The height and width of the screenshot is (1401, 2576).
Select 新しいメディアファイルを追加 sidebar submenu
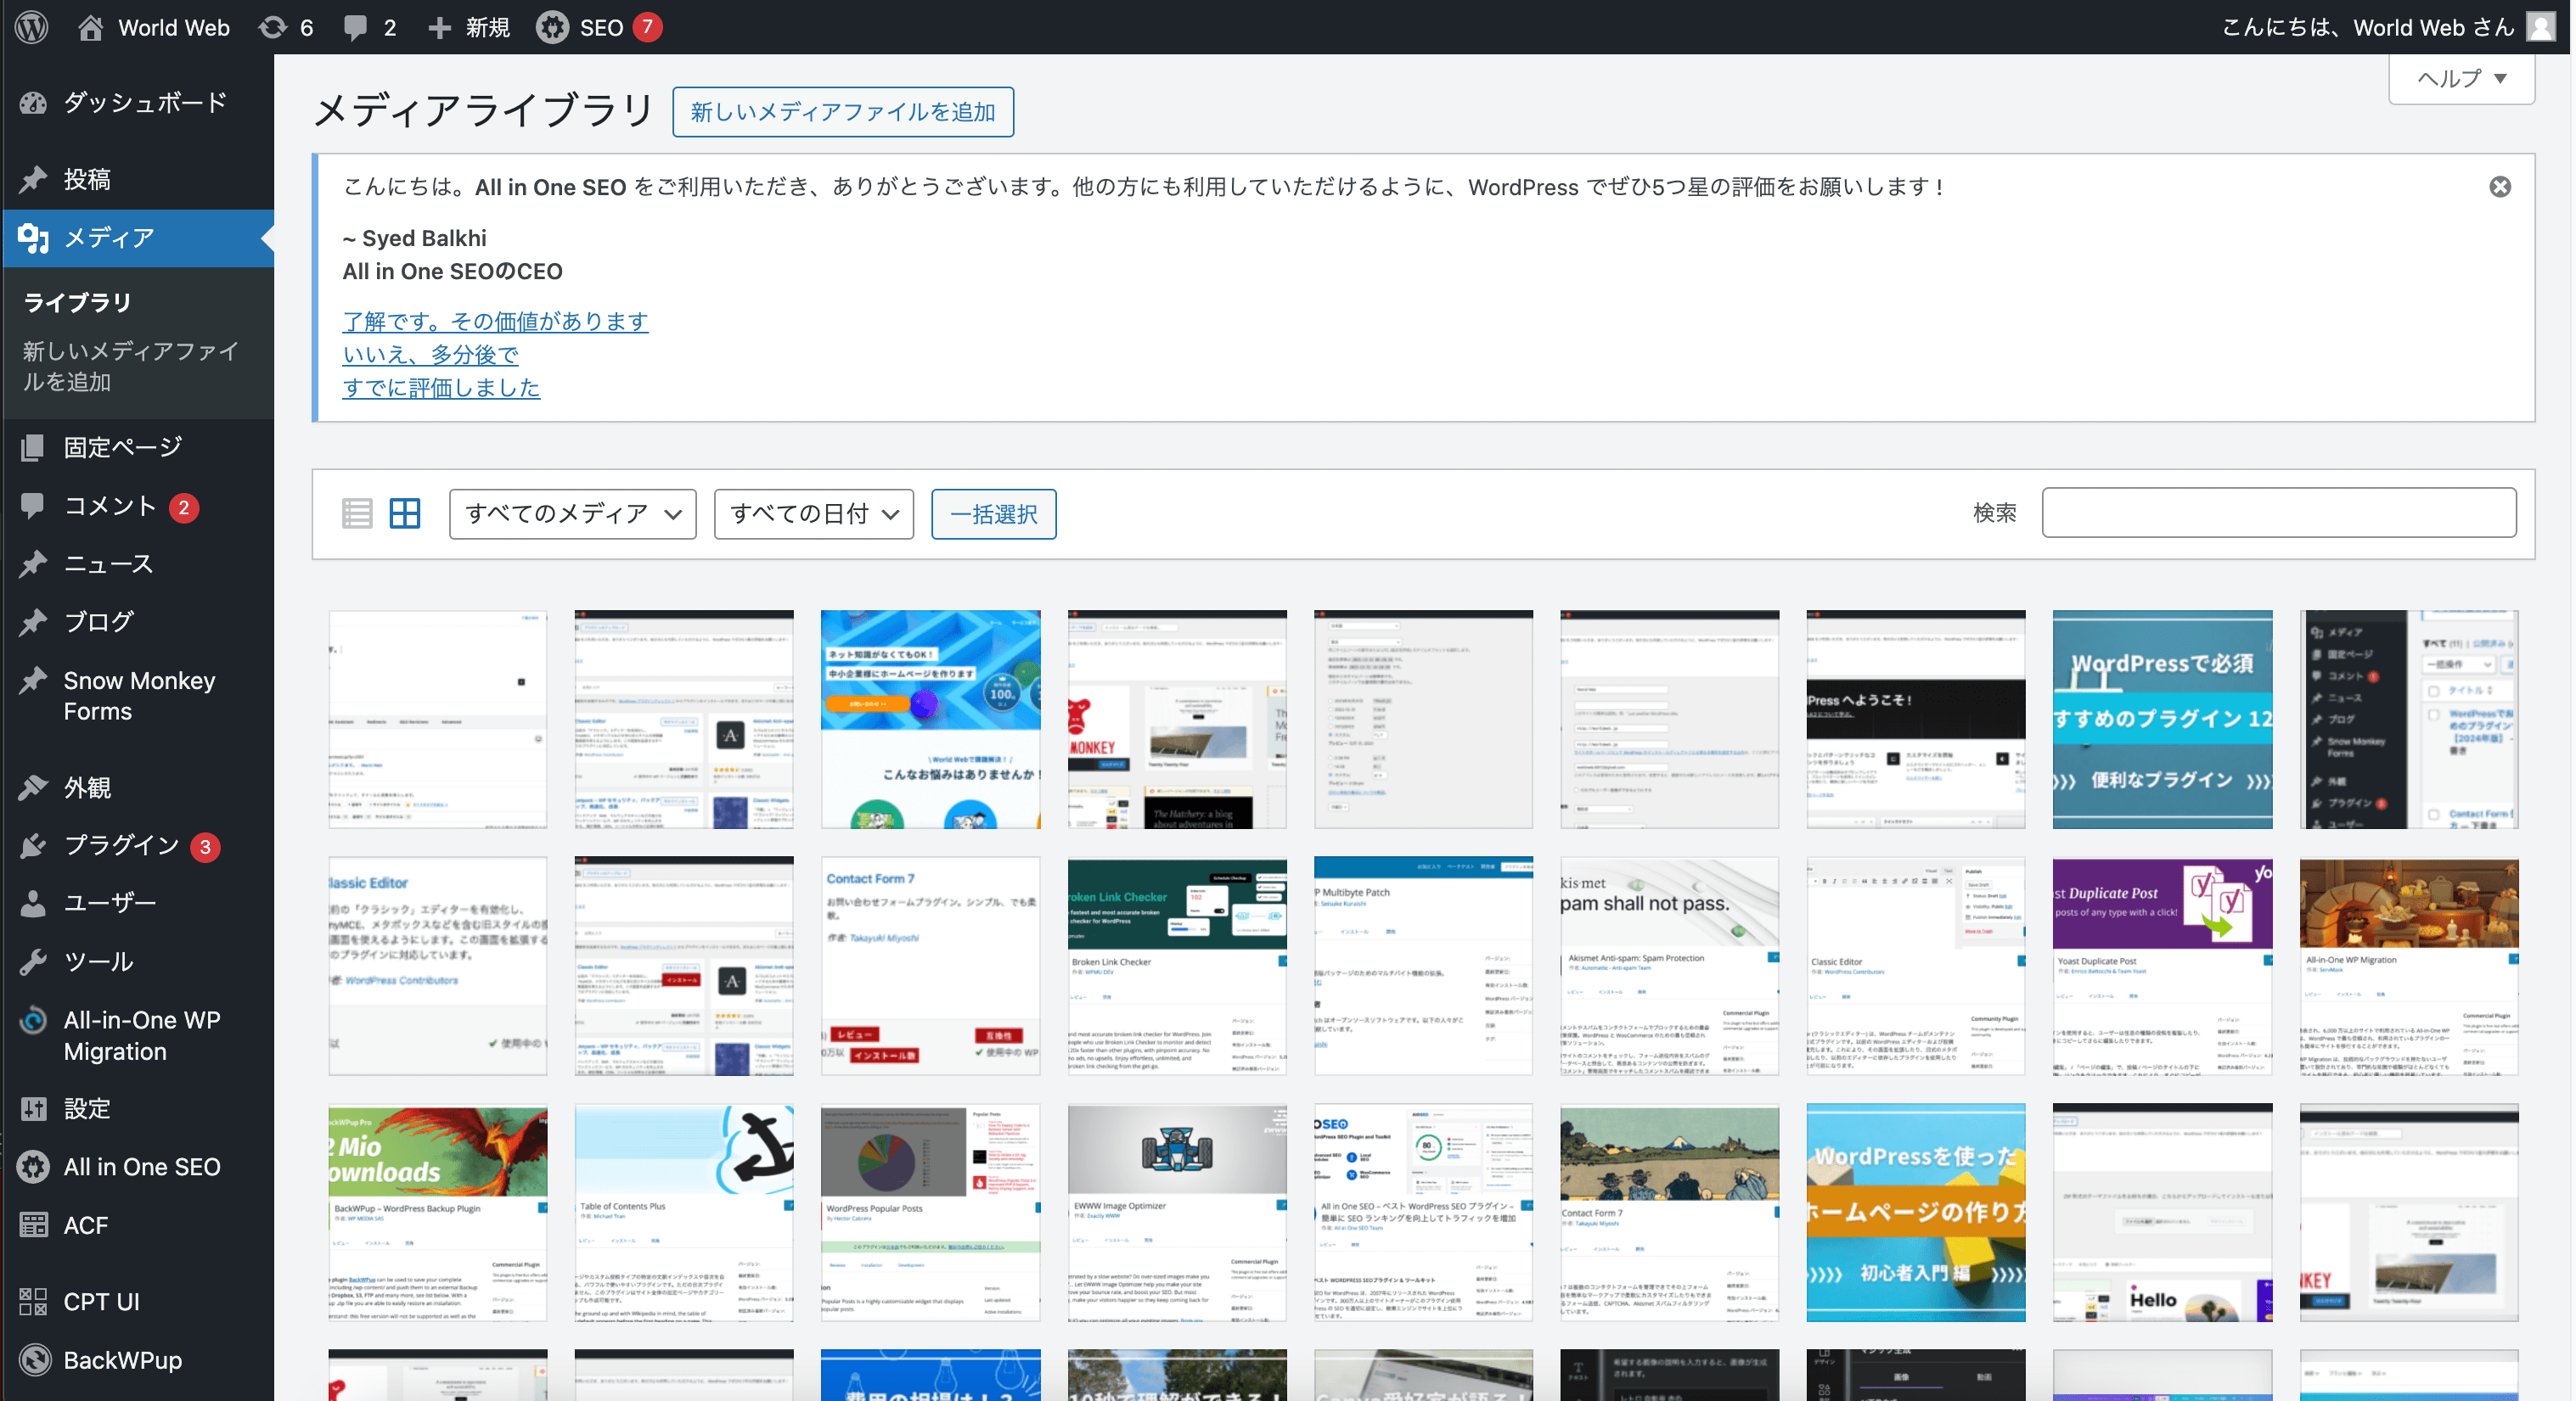coord(130,367)
